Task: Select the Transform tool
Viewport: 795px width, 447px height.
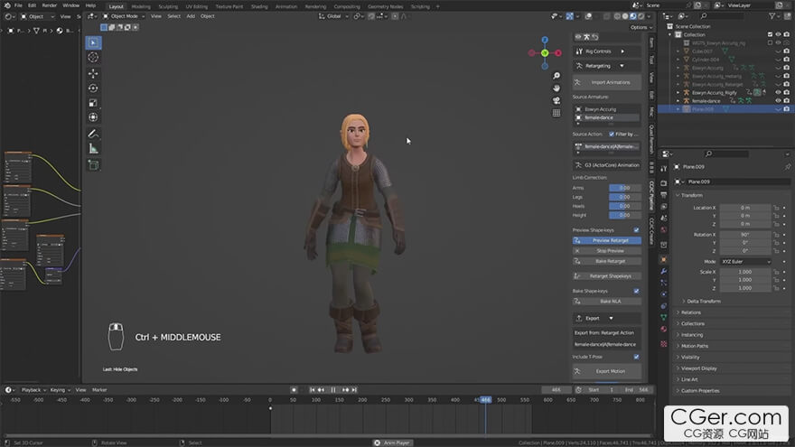Action: [x=93, y=117]
